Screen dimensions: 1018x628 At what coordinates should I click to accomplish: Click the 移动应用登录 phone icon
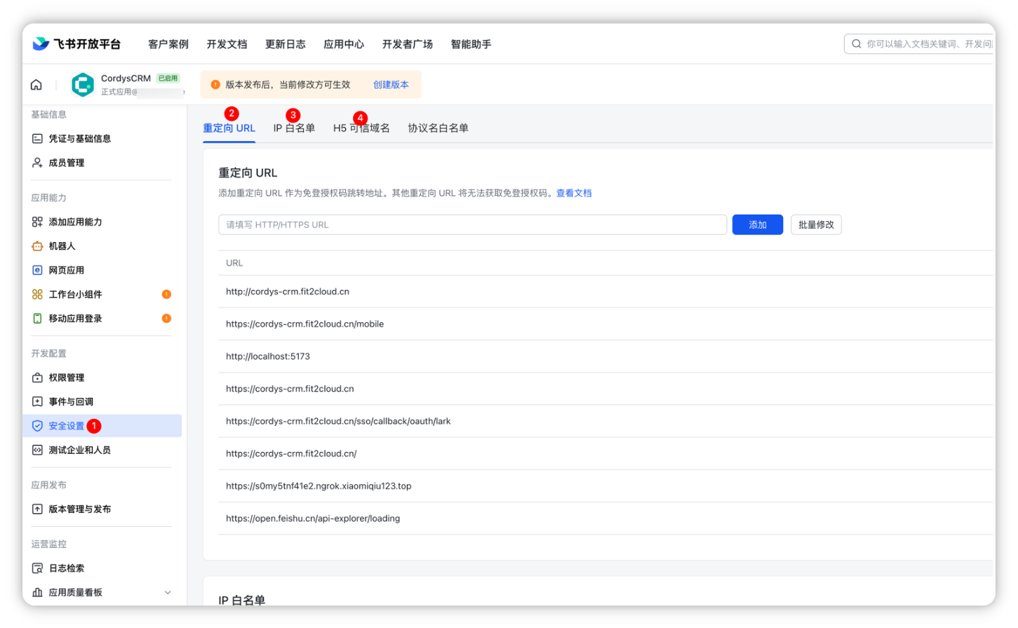click(x=37, y=319)
